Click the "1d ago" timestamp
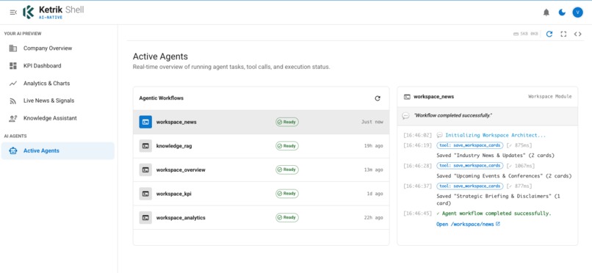Image resolution: width=592 pixels, height=273 pixels. [375, 194]
